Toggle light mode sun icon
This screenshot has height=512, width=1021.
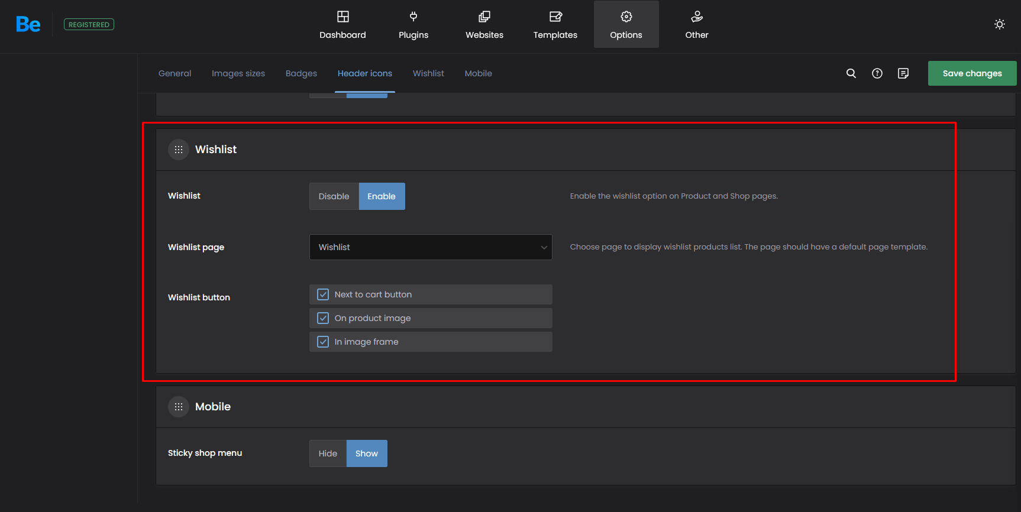tap(1000, 24)
